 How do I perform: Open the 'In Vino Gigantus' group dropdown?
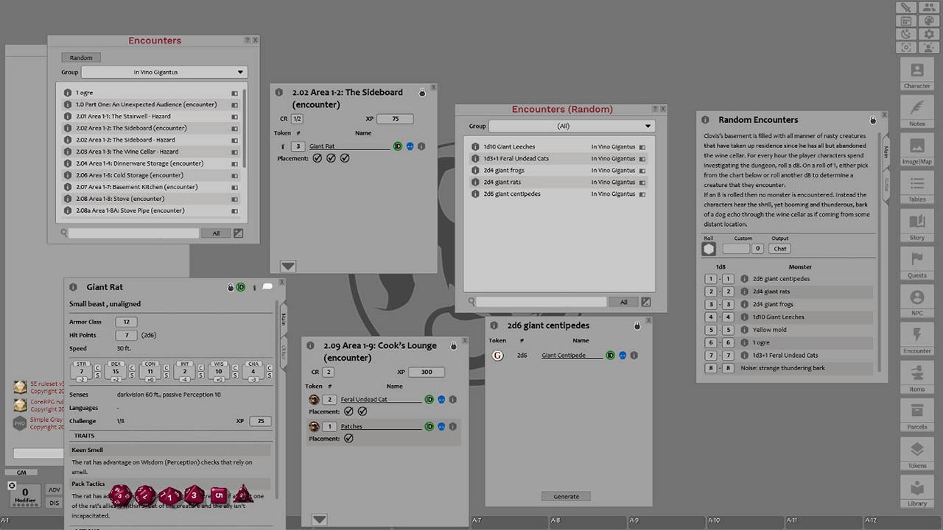click(164, 71)
